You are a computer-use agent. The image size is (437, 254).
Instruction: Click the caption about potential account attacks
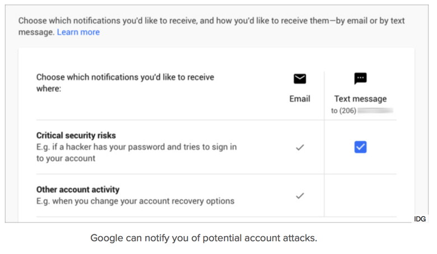[203, 238]
